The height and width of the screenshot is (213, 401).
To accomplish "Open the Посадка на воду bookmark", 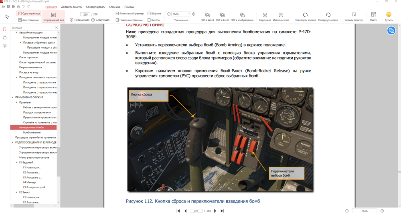I will pos(28,72).
